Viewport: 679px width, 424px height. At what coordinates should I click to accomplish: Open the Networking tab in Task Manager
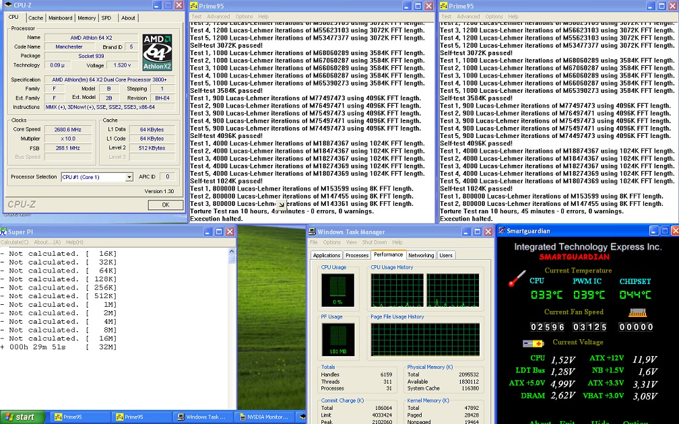421,255
